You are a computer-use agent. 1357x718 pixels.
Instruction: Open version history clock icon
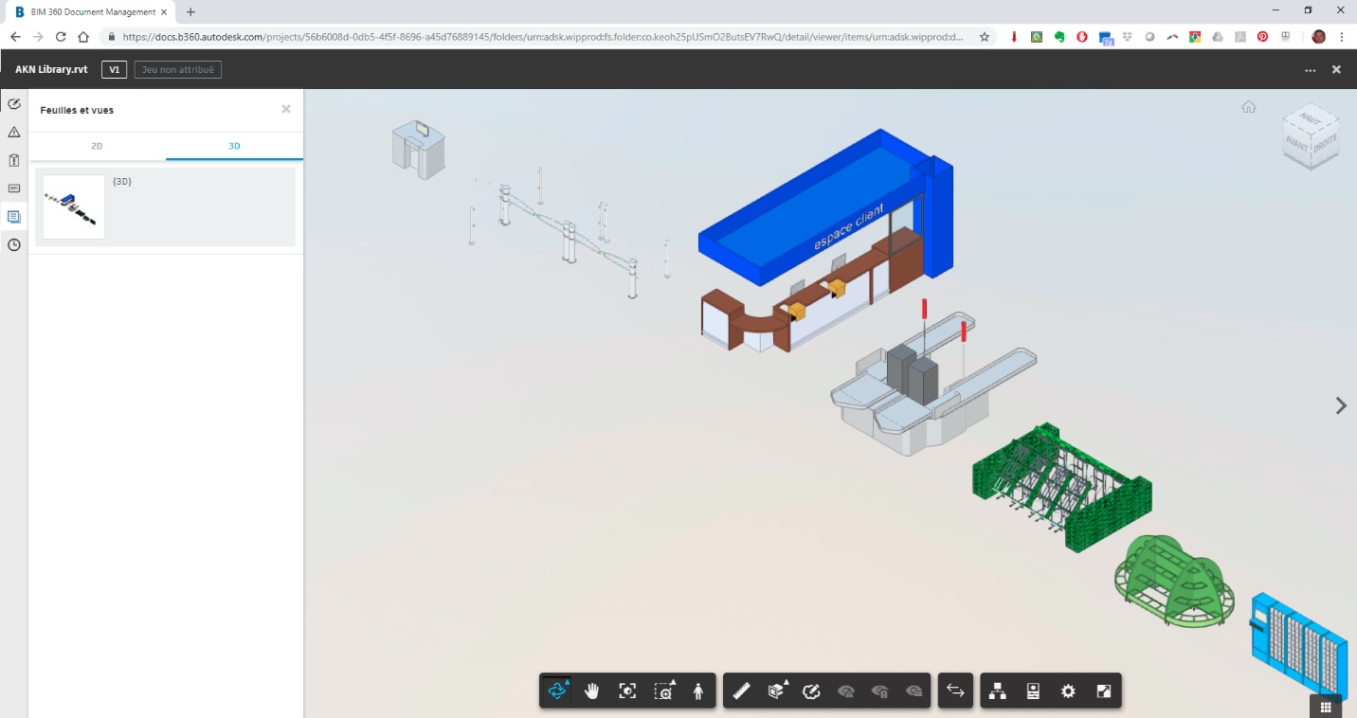tap(14, 244)
